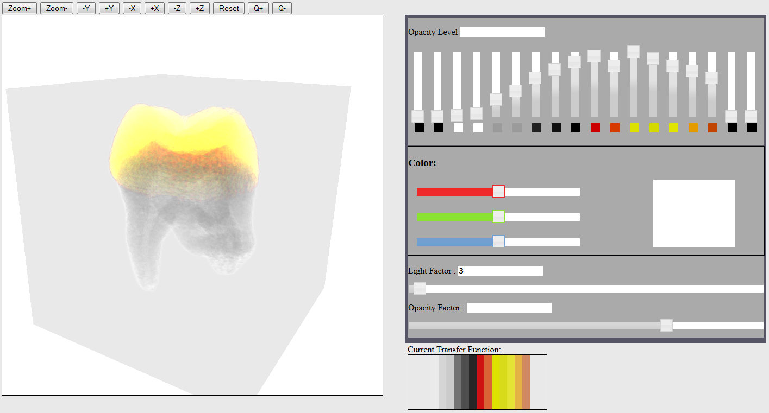Rotate view with +X button
The width and height of the screenshot is (769, 413).
tap(154, 8)
